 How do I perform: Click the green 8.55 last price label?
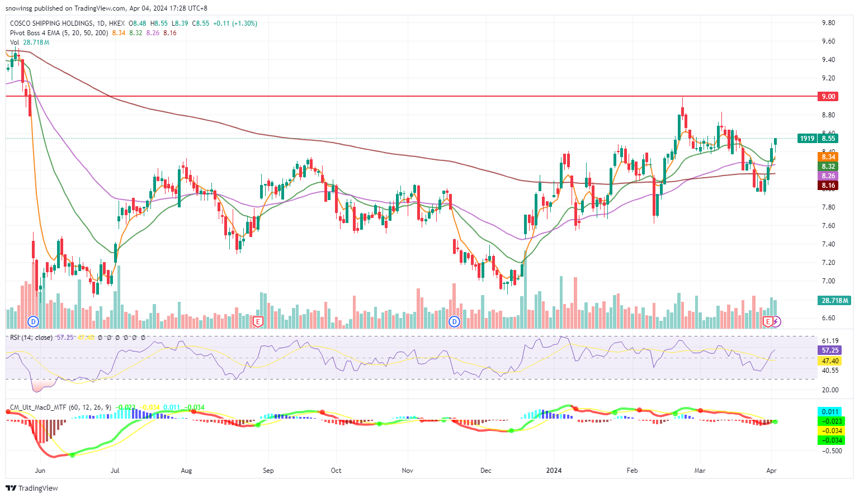[x=828, y=139]
